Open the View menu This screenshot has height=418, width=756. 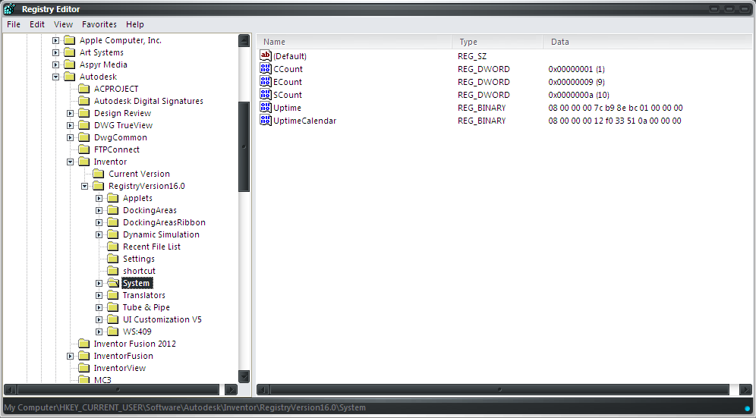[63, 24]
